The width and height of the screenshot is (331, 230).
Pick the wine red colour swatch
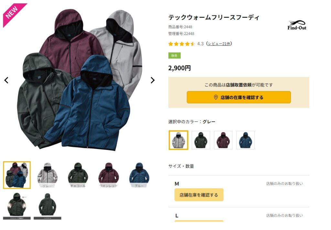(223, 140)
